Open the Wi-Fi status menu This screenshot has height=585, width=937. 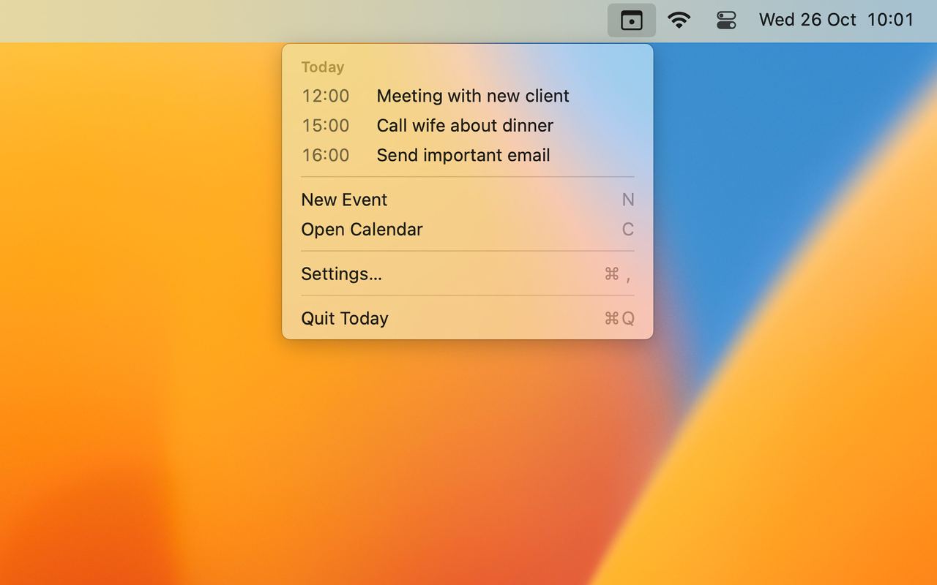(x=679, y=20)
